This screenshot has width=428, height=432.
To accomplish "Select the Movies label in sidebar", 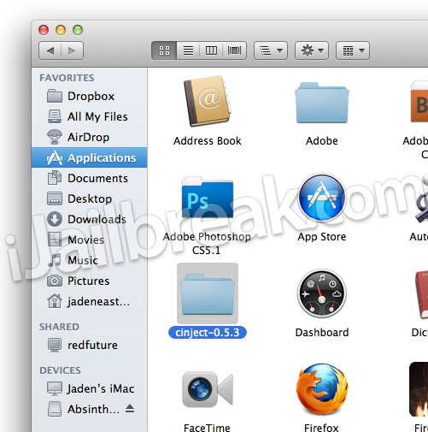I will (x=86, y=240).
